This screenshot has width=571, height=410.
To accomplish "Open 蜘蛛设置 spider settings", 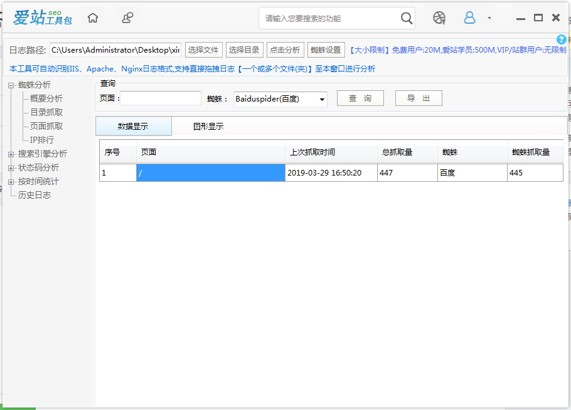I will click(326, 50).
